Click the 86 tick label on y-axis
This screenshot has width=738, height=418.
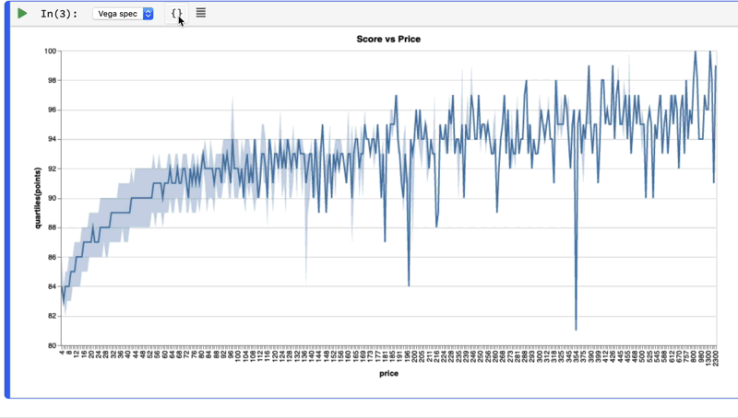point(52,257)
